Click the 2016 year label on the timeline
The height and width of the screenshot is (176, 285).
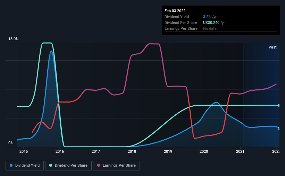(60, 151)
